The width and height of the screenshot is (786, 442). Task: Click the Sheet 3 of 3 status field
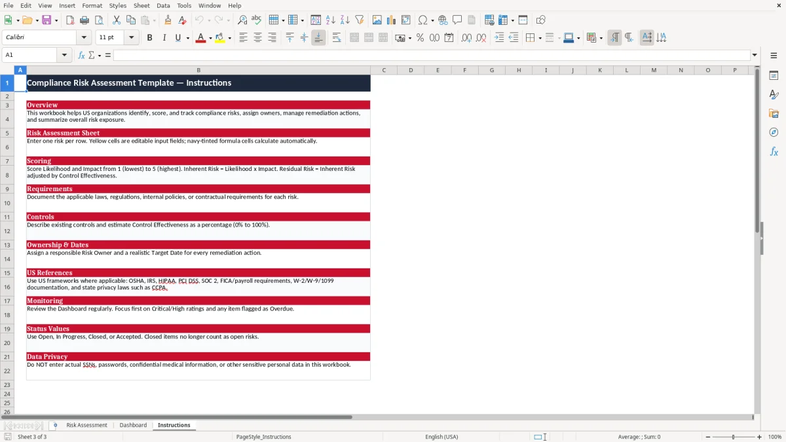32,437
